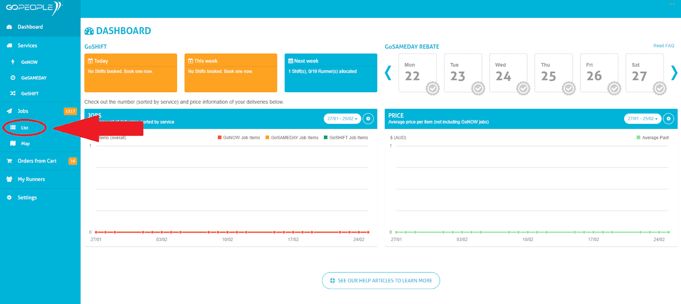Click the GoSAMEDAY clock icon
Screen dimensions: 681x304
(13, 78)
